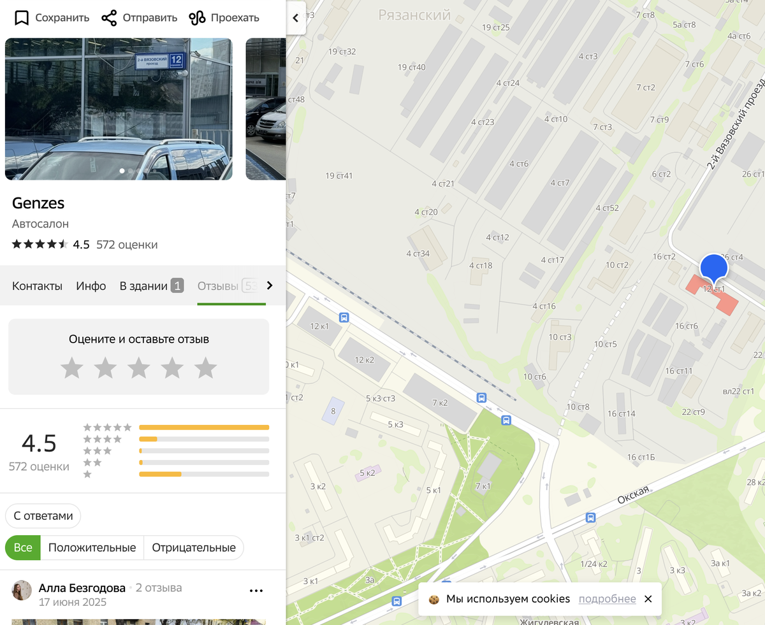Click the Отправить share icon

[108, 17]
